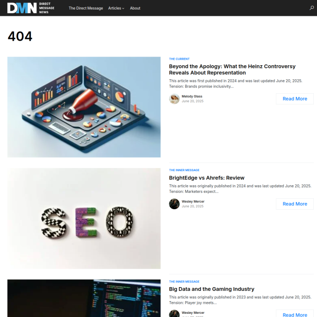Viewport: 317px width, 317px height.
Task: Open the Heinz ketchup dashboard thumbnail
Action: (x=84, y=107)
